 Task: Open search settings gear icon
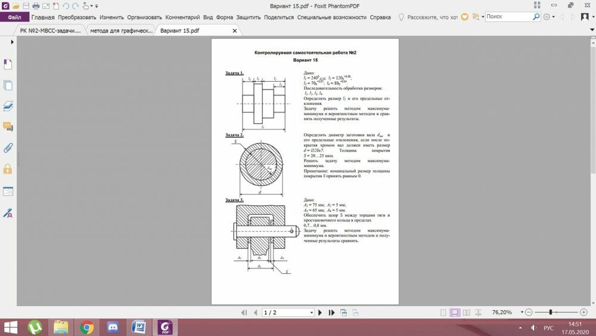click(x=547, y=17)
